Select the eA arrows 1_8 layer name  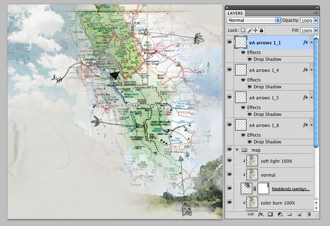point(264,126)
